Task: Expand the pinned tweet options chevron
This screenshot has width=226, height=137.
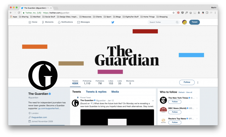Action: 153,101
